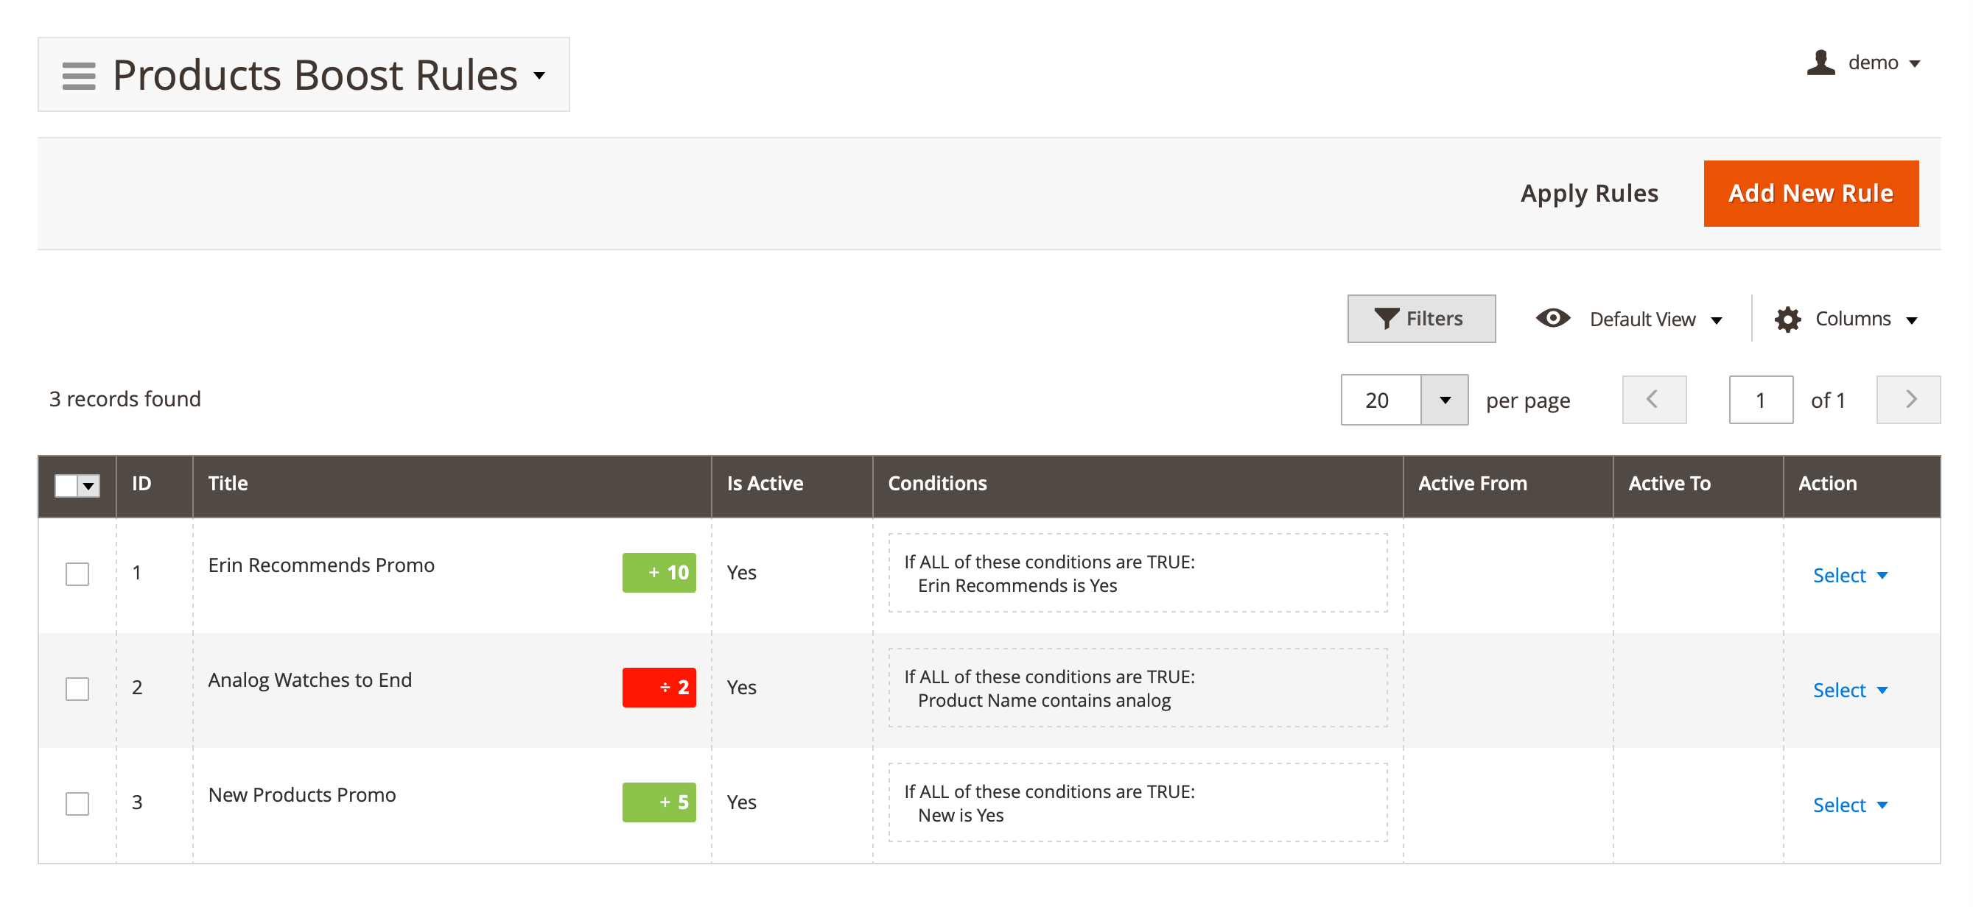1973x907 pixels.
Task: Click the hamburger menu icon beside Products Boost Rules
Action: (78, 76)
